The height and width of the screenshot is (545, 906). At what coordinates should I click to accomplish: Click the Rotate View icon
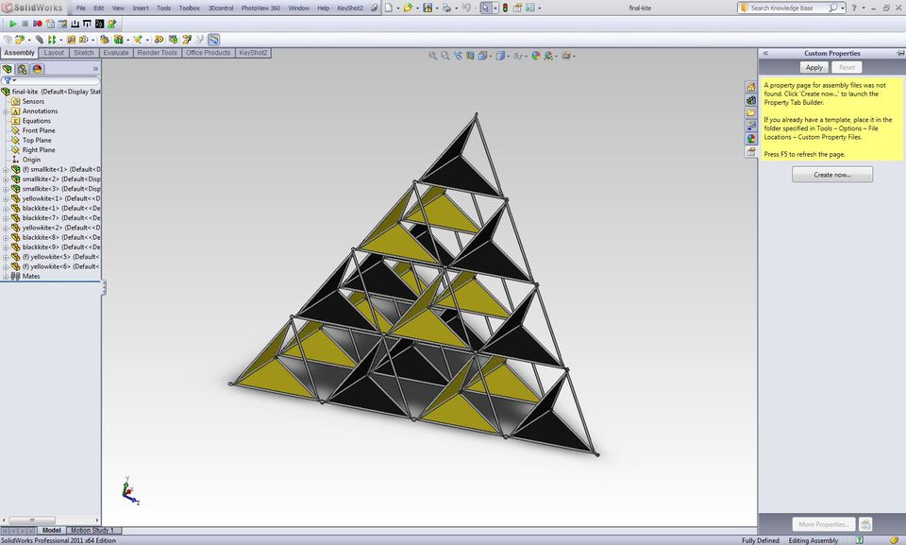458,56
